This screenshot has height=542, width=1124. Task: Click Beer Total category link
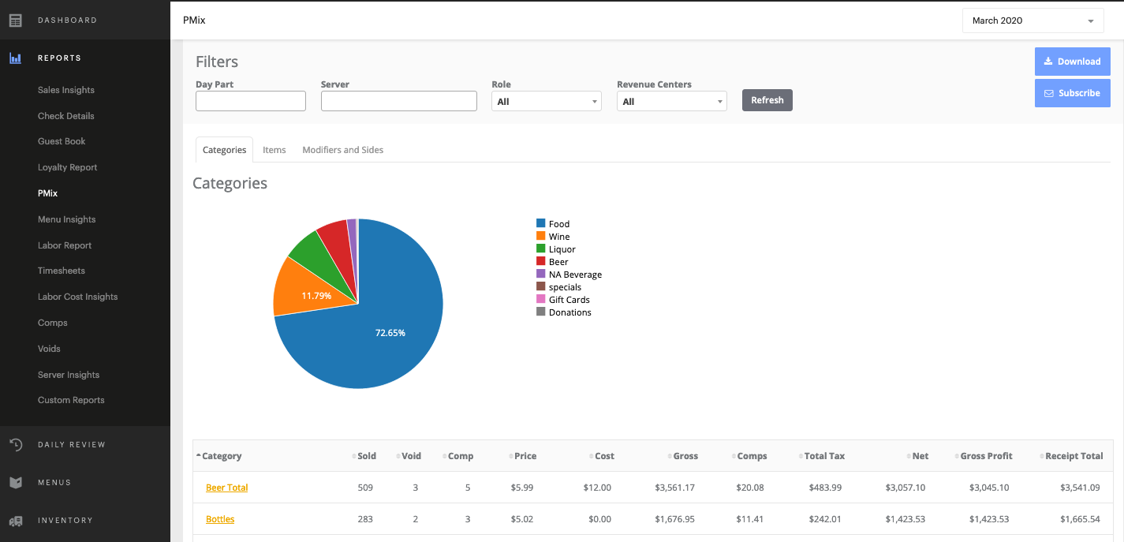coord(227,488)
